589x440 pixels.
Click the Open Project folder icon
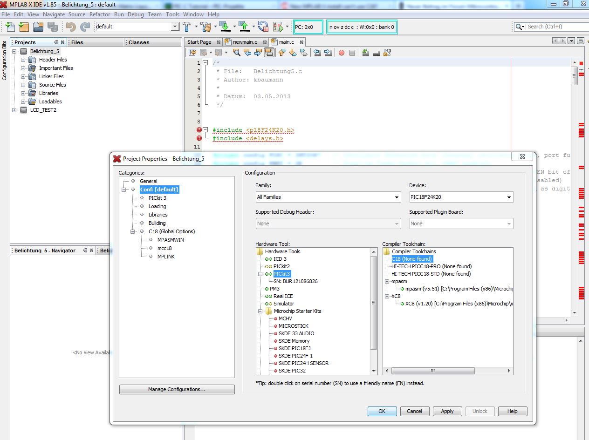[38, 27]
